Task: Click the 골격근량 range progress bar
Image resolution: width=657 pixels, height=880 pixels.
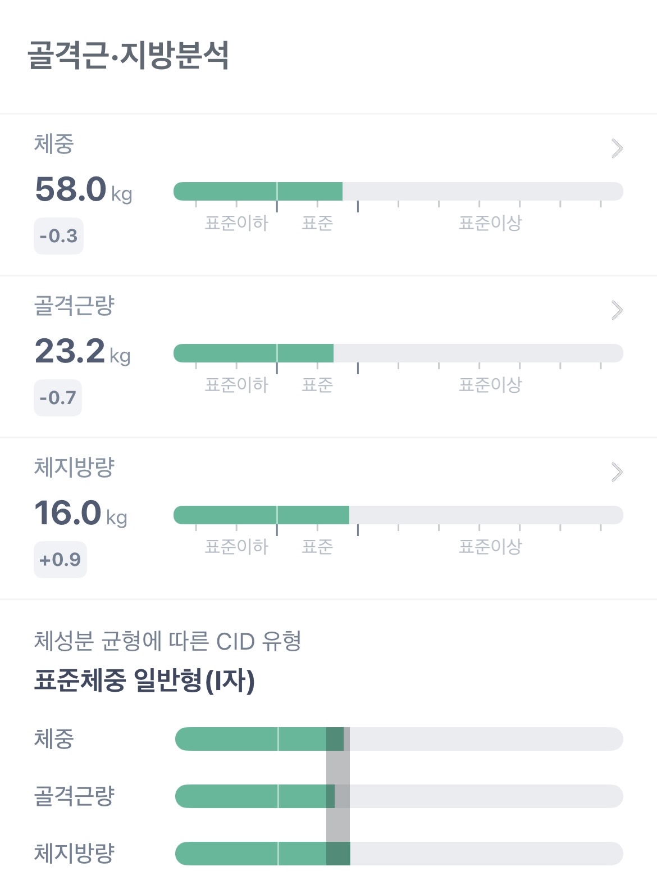Action: tap(398, 353)
